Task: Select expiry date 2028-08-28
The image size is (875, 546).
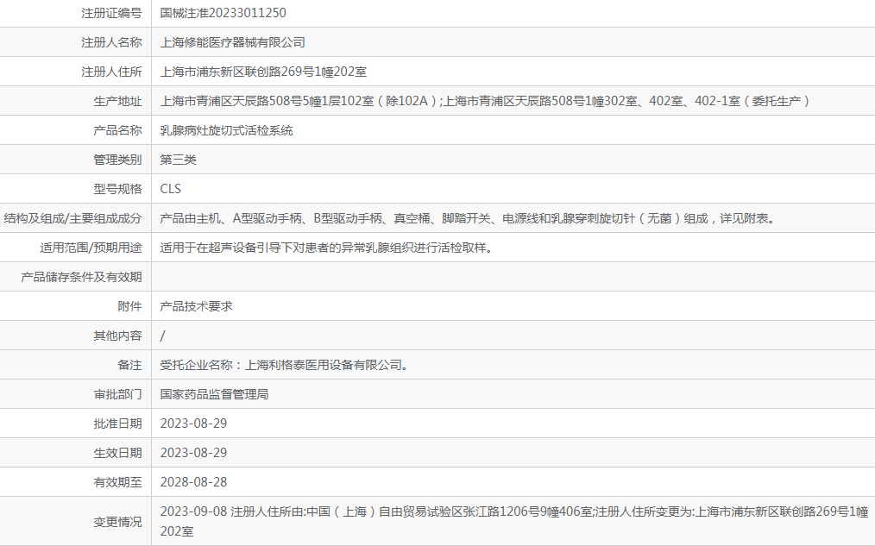Action: click(x=193, y=482)
